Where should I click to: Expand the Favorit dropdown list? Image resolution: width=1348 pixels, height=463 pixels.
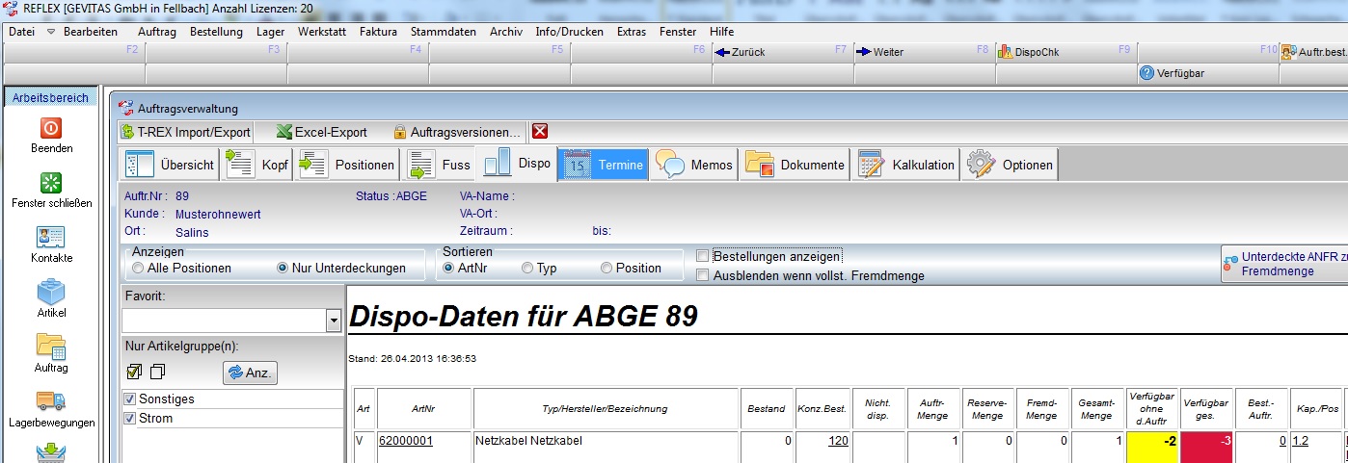(334, 321)
